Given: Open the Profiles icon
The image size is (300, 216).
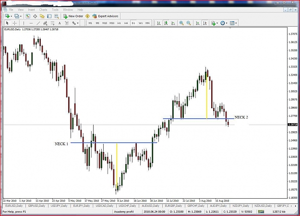Looking at the screenshot, I should click(x=17, y=16).
